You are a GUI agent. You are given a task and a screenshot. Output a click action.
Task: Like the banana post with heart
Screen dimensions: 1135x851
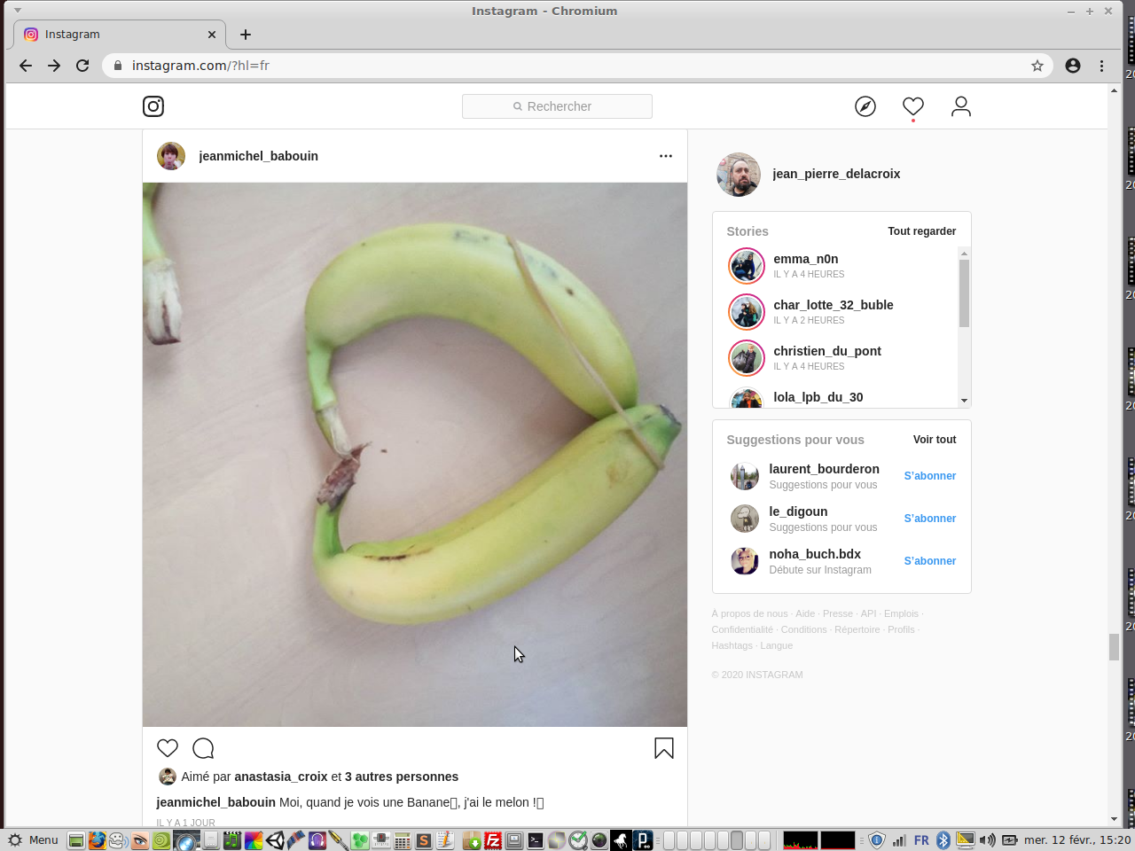tap(168, 748)
